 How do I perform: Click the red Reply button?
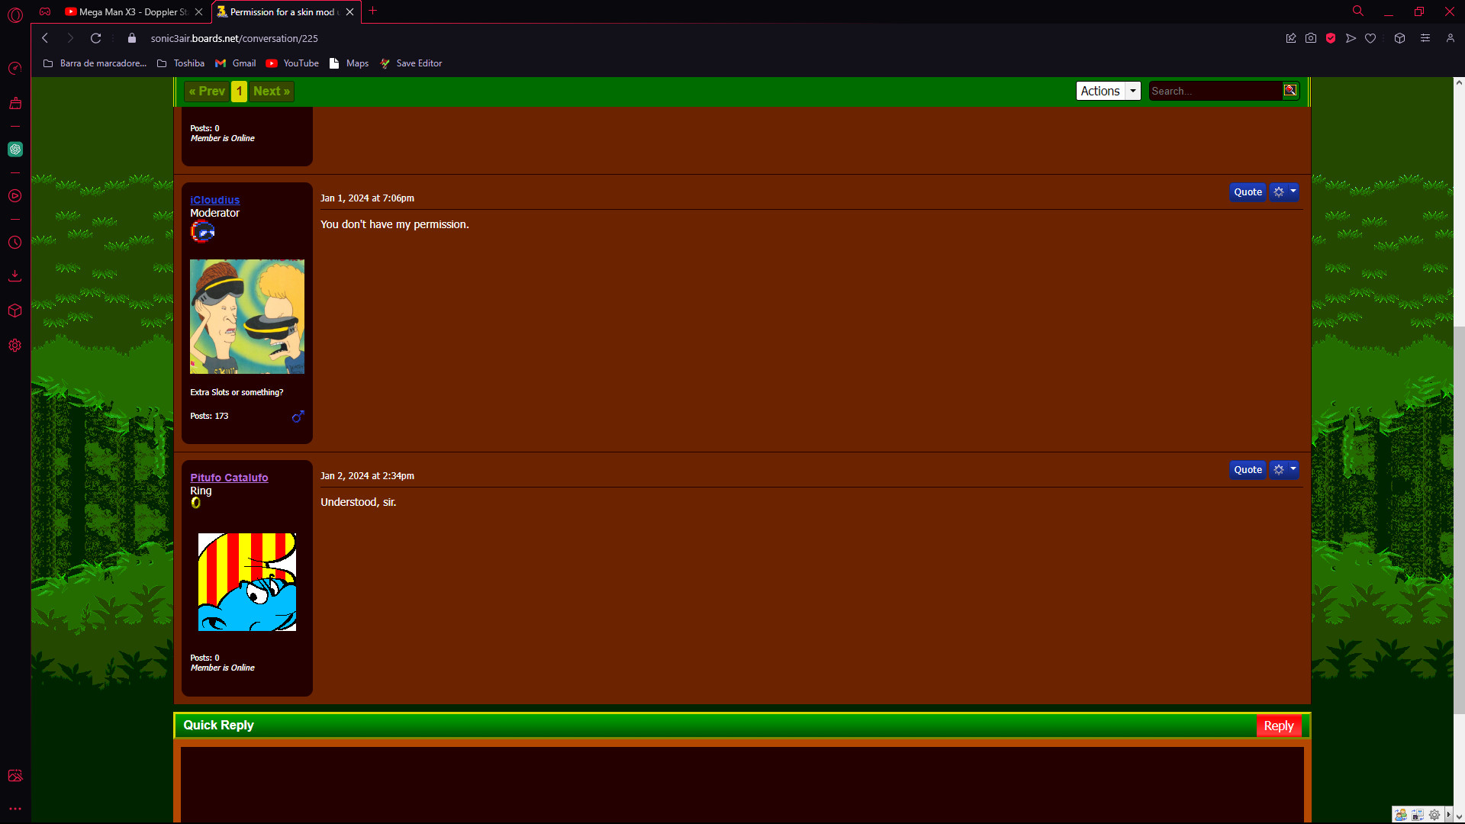[x=1278, y=726]
